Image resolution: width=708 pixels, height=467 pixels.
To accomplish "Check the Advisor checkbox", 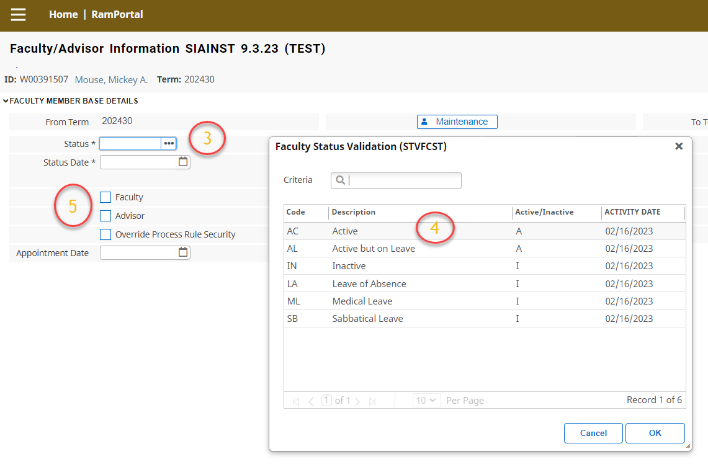I will pos(105,216).
